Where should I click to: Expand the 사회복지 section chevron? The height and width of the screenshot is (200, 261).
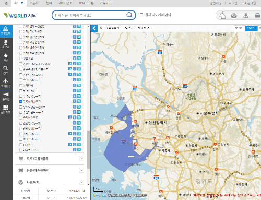pyautogui.click(x=81, y=182)
